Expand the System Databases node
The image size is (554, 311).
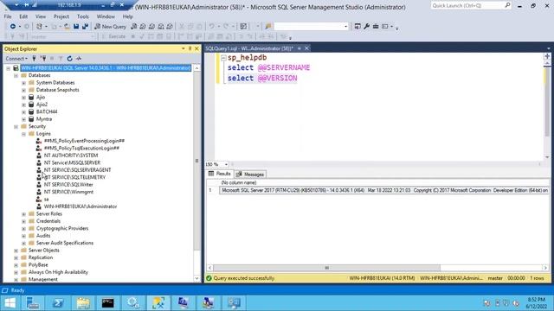click(x=23, y=83)
